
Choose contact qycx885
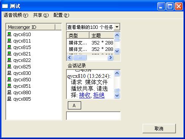(22, 99)
